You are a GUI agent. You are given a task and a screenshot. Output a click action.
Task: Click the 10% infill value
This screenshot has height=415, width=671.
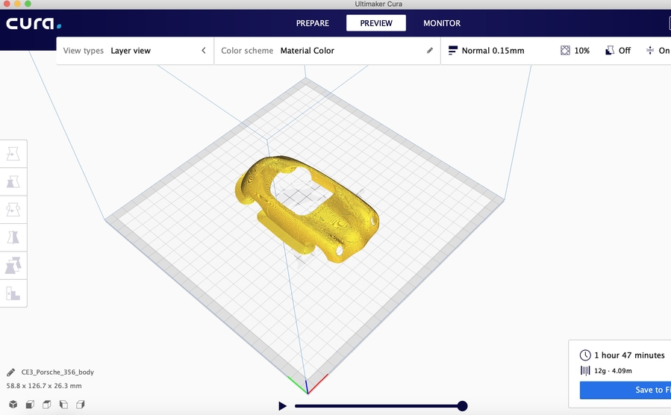coord(582,51)
